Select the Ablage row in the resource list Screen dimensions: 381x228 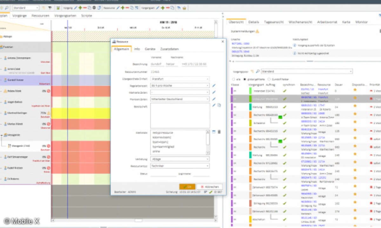[x=25, y=36]
